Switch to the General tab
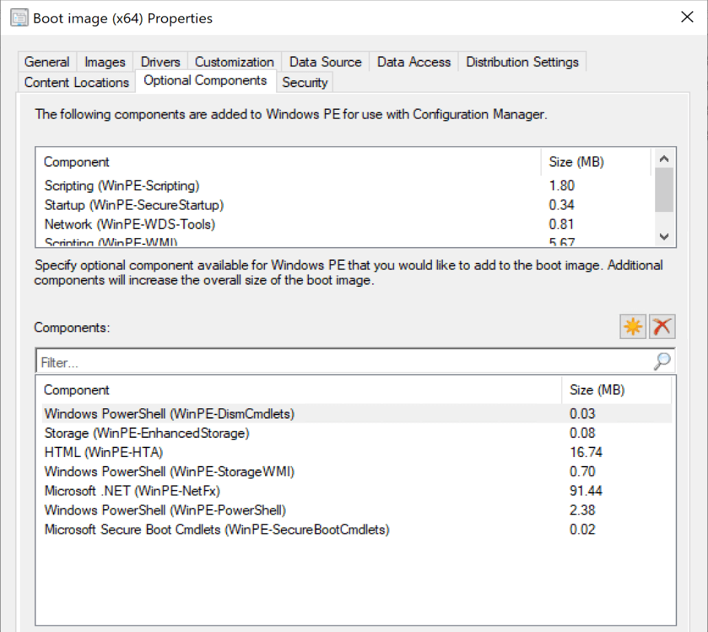The height and width of the screenshot is (632, 708). pos(46,61)
